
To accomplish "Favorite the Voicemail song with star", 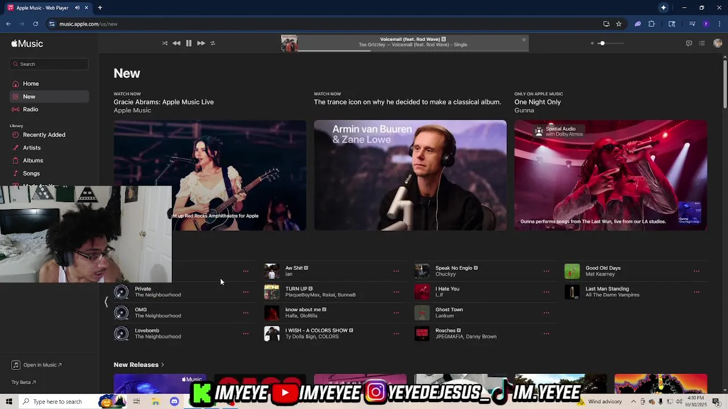I will [x=524, y=39].
